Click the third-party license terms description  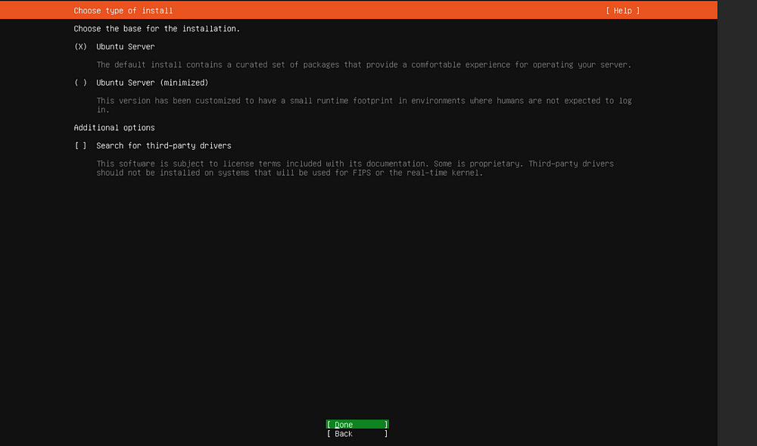355,168
